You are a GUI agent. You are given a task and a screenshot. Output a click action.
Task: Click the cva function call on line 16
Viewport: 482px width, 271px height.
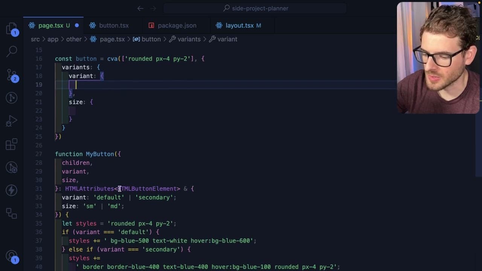pyautogui.click(x=112, y=59)
